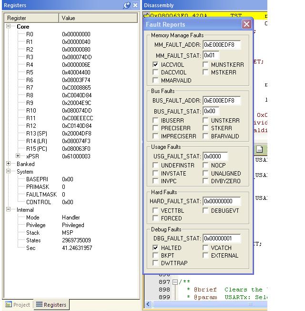Click the Mode value Handler
Image resolution: width=305 pixels, height=311 pixels.
point(71,218)
